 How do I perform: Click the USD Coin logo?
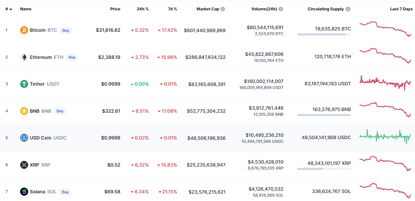24,138
